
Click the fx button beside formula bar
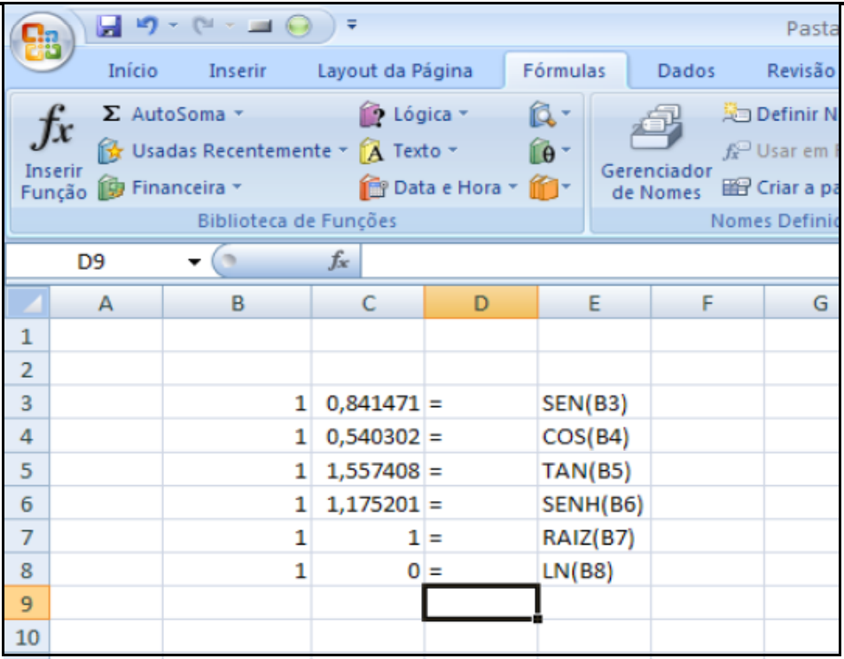339,262
